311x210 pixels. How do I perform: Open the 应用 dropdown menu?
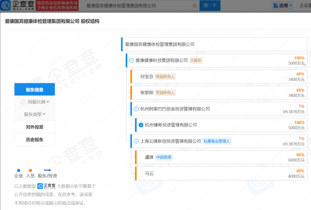tap(282, 5)
